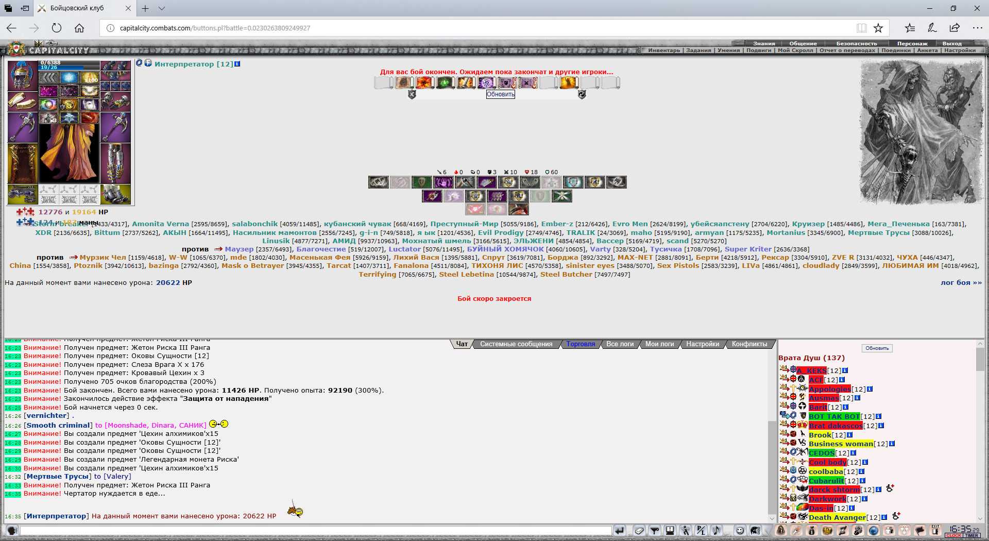This screenshot has height=541, width=989.
Task: Open the лог боя link
Action: (x=961, y=283)
